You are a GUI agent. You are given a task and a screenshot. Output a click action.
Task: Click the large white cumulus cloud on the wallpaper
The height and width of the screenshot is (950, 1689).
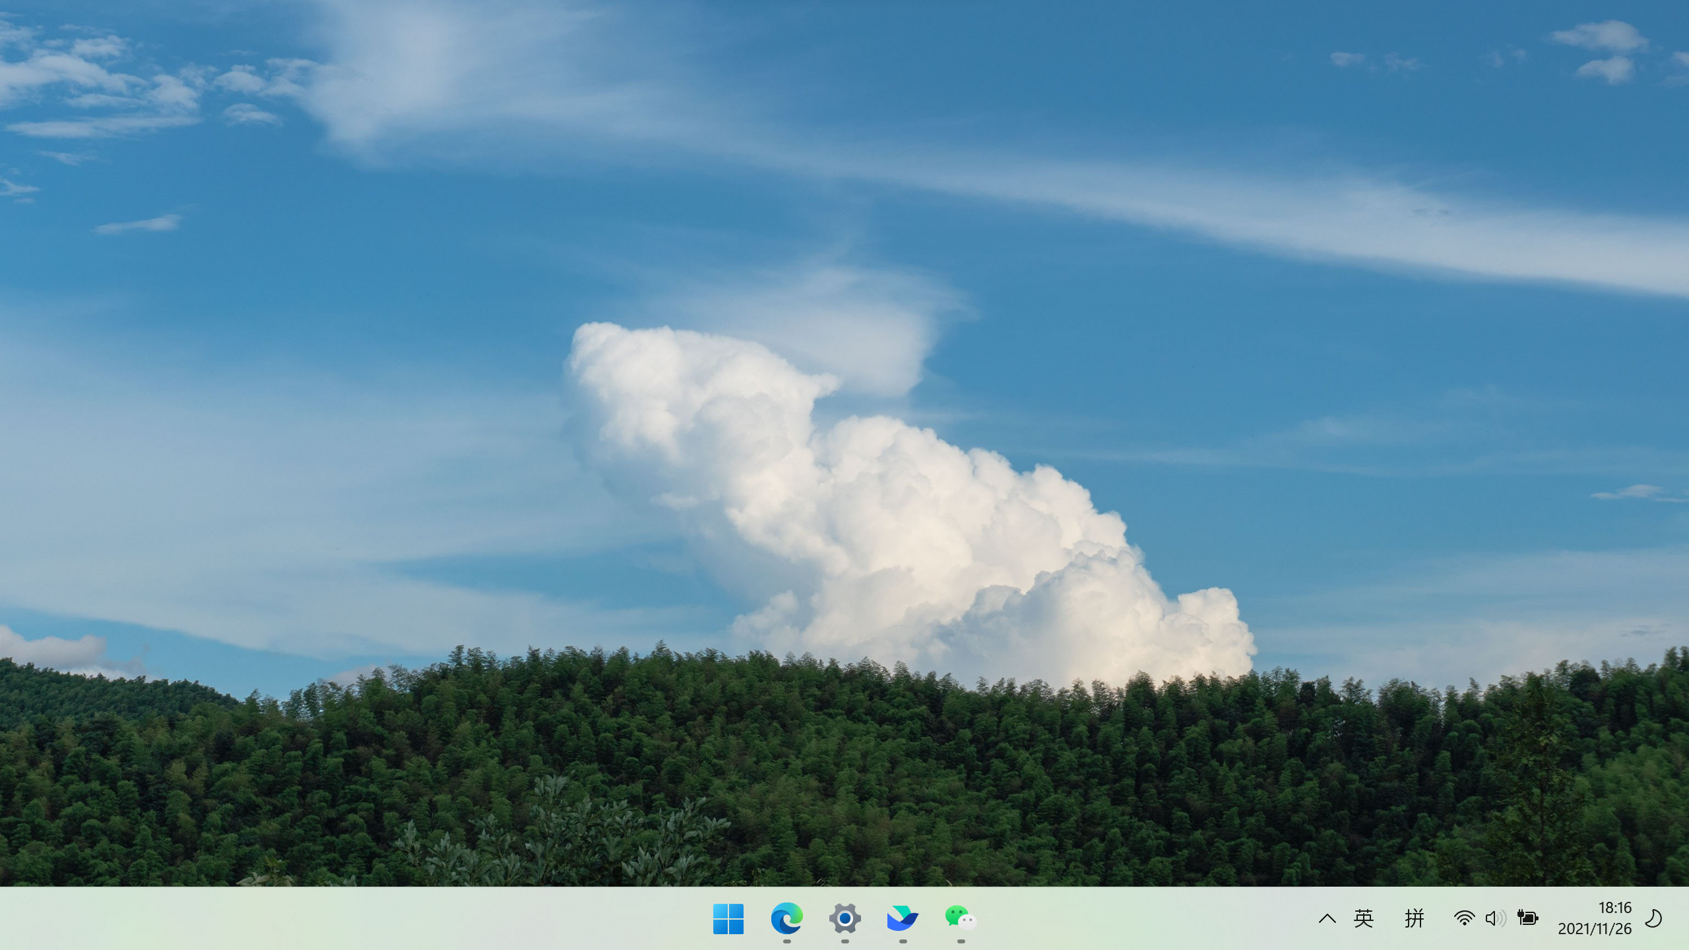(x=891, y=515)
